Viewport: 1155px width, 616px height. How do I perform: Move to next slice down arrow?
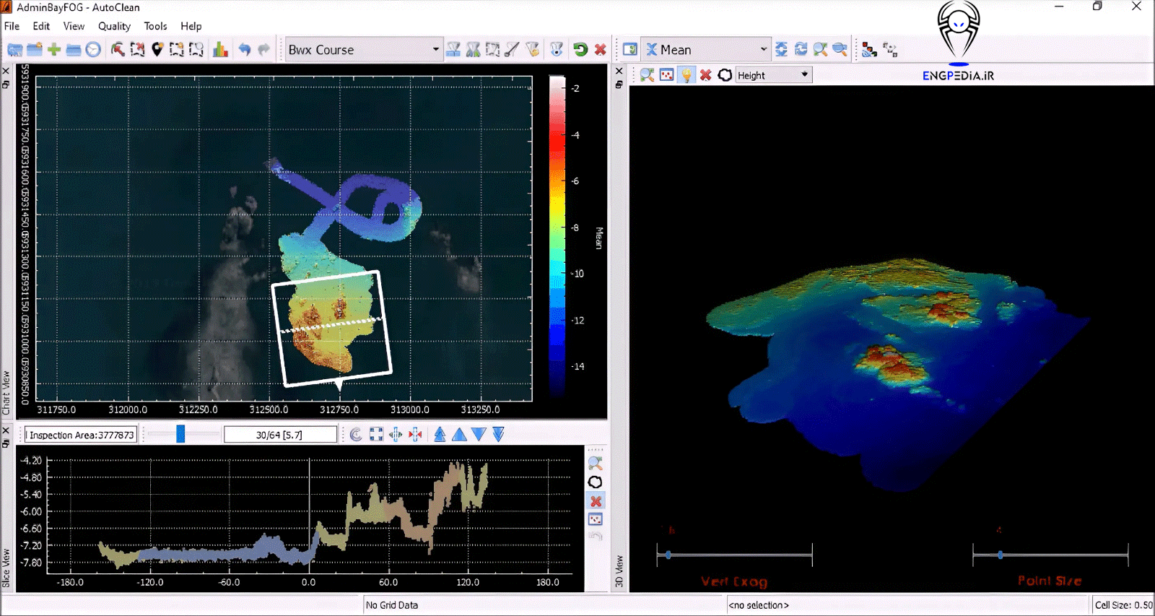point(479,434)
